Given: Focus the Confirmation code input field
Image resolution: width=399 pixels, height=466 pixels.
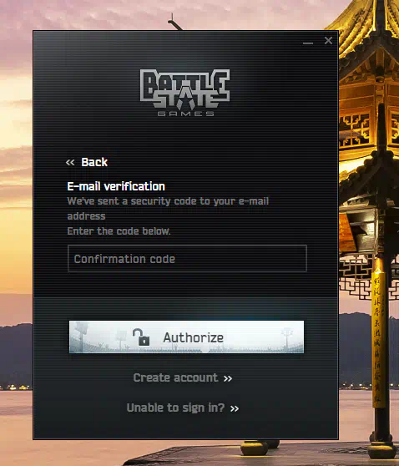Looking at the screenshot, I should (x=187, y=259).
